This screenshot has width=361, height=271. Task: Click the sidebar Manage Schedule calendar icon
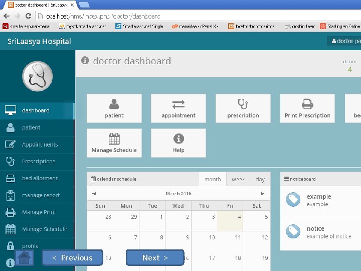(x=11, y=229)
